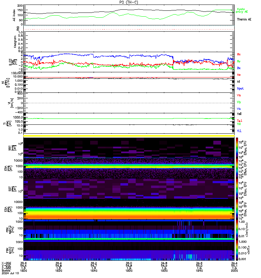Click the blue "Vix" velocity legend label
This screenshot has width=261, height=278.
pyautogui.click(x=239, y=109)
